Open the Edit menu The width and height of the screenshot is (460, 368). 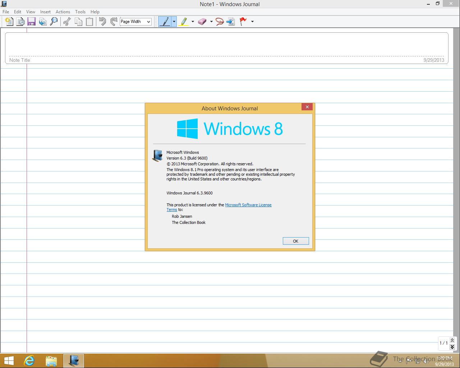pos(18,12)
